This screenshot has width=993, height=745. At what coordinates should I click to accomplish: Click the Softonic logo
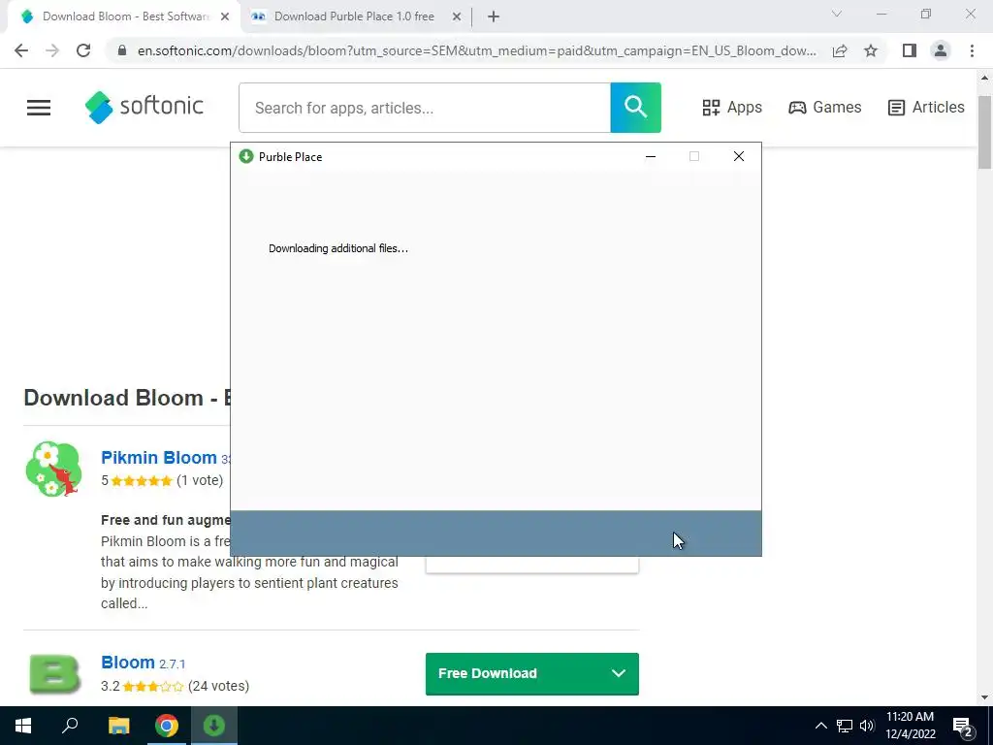click(x=144, y=107)
